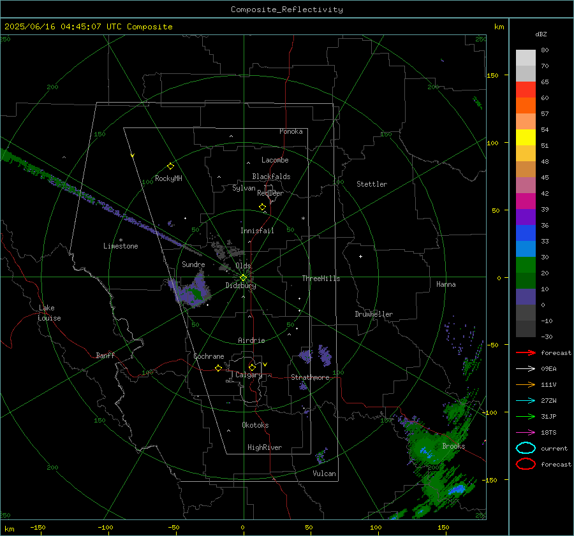
Task: Select the yellow 54 dBZ color swatch
Action: (x=526, y=137)
